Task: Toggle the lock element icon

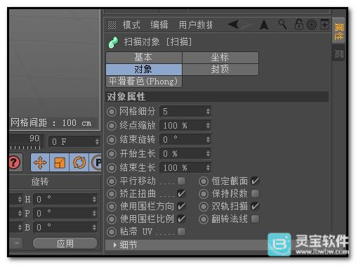Action: (299, 24)
